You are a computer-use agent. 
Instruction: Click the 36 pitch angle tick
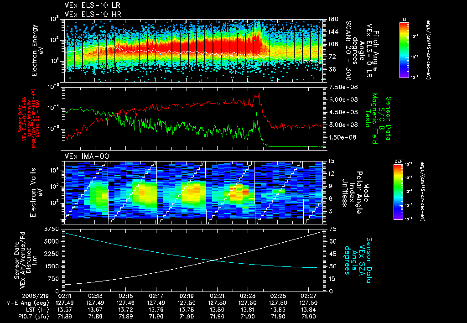coord(332,69)
